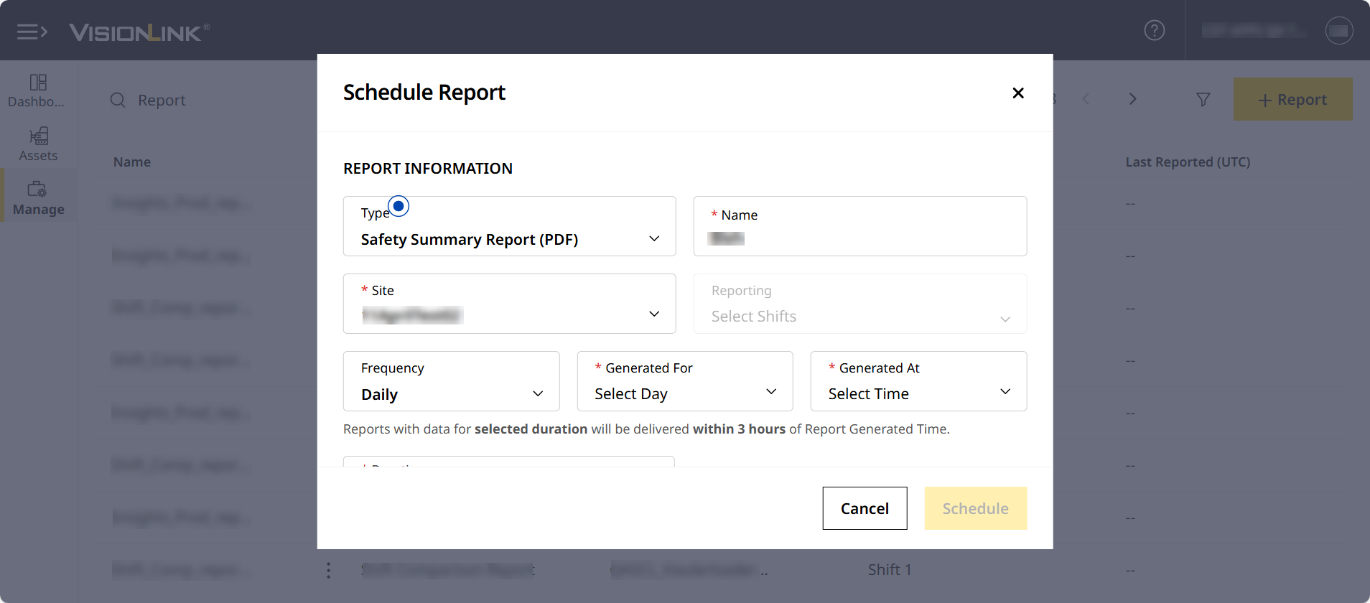Image resolution: width=1370 pixels, height=603 pixels.
Task: Click the hamburger menu expand icon
Action: pos(32,32)
